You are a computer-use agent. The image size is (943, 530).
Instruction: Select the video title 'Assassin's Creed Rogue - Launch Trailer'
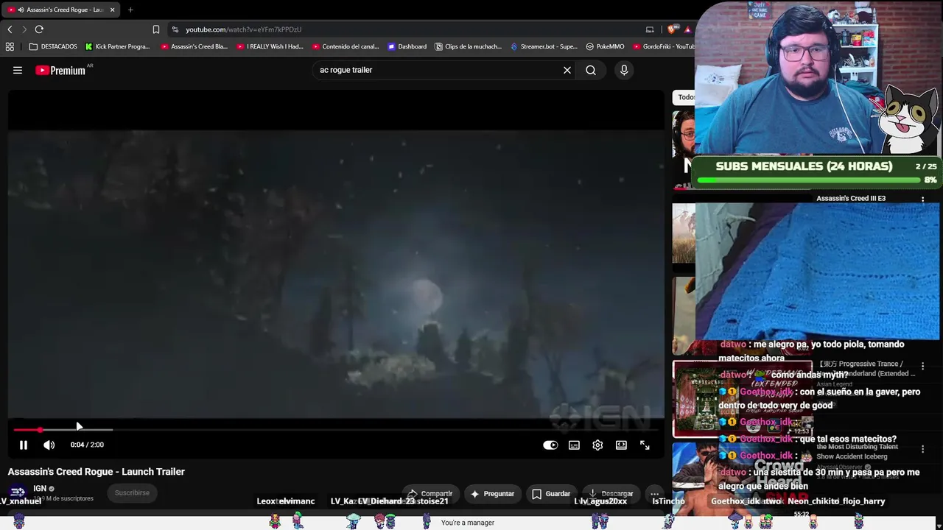coord(97,472)
